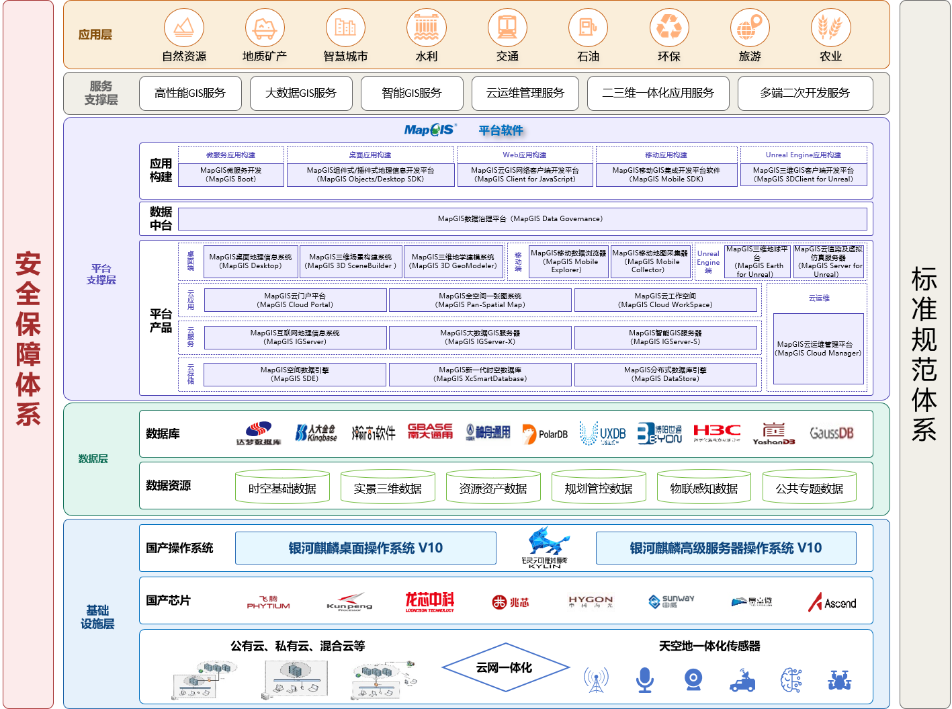Click the webcam sensor icon
952x709 pixels.
[693, 679]
